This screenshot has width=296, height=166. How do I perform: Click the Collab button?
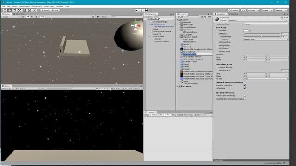coord(234,10)
